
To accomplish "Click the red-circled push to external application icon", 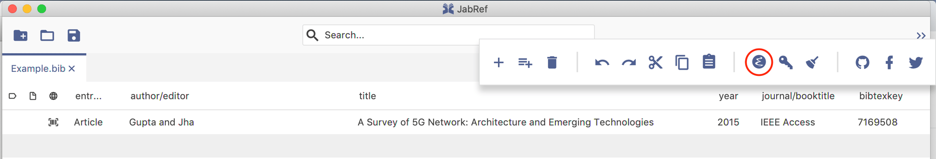I will click(759, 62).
